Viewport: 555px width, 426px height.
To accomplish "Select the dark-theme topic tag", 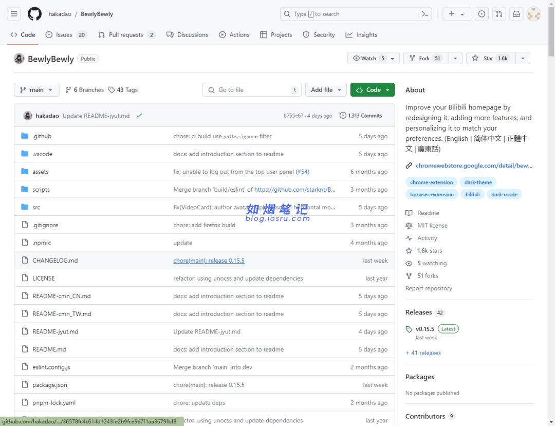I will [478, 182].
